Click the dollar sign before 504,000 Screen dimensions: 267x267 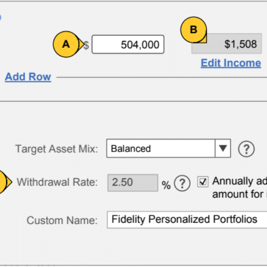pyautogui.click(x=86, y=45)
